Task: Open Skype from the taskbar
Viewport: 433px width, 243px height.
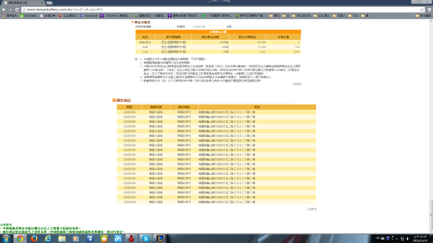Action: point(145,238)
